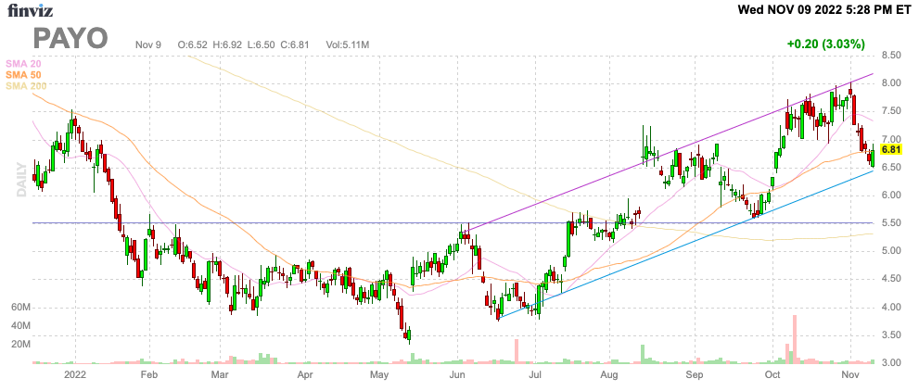
Task: Click the 6.00 price axis label
Action: [x=891, y=195]
